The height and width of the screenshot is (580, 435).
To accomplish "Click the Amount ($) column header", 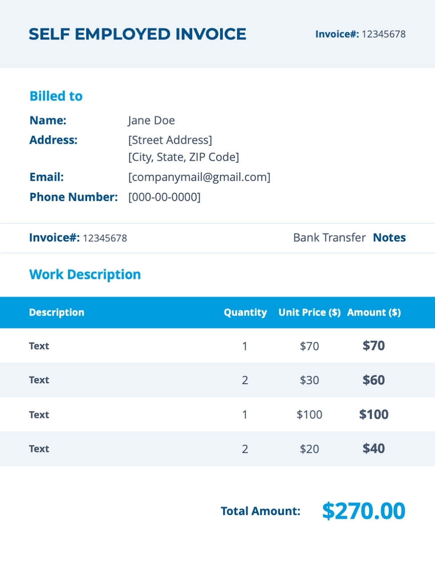I will click(x=374, y=312).
